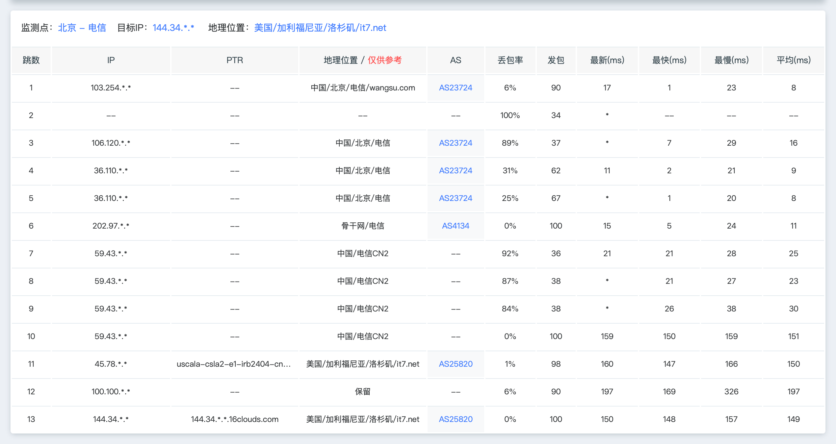Select the 平均(ms) column header
The width and height of the screenshot is (836, 444).
(x=793, y=60)
